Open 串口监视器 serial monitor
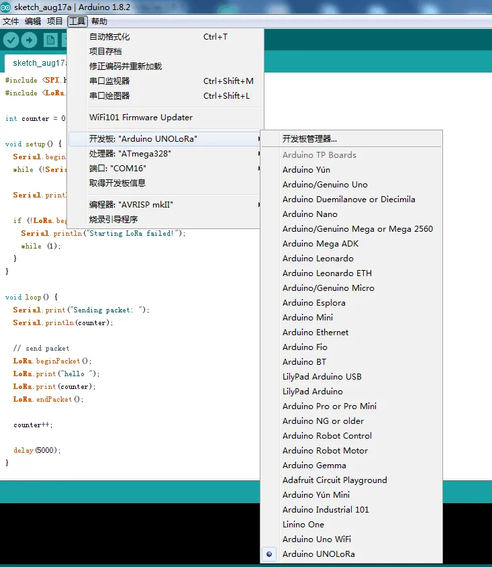492x567 pixels. pos(166,81)
